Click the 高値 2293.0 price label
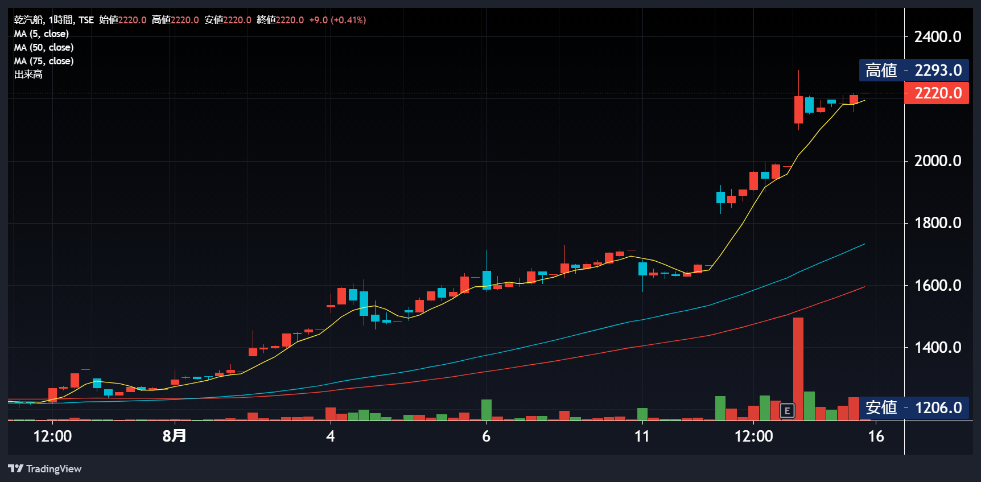This screenshot has width=981, height=482. pyautogui.click(x=914, y=70)
